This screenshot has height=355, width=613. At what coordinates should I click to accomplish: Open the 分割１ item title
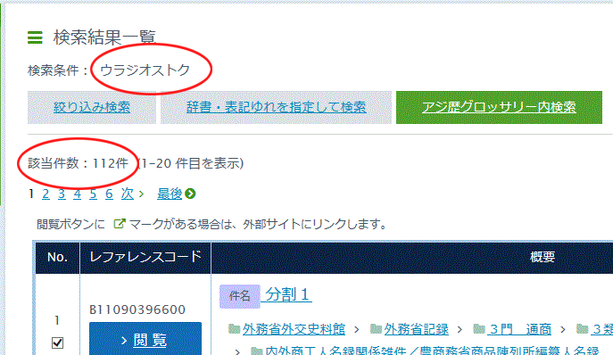point(287,294)
